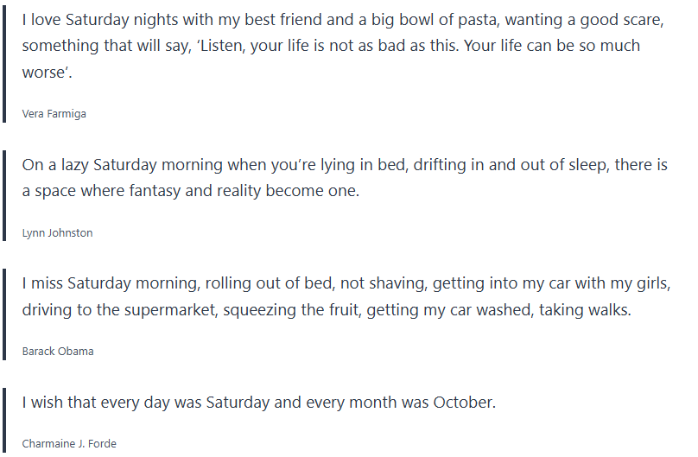The image size is (698, 457).
Task: Click the line starting 'driving to the supermarket'
Action: tap(327, 310)
